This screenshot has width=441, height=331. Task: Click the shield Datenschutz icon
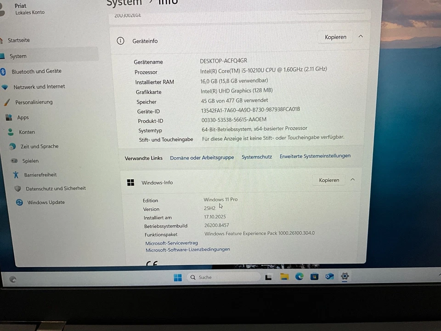18,188
